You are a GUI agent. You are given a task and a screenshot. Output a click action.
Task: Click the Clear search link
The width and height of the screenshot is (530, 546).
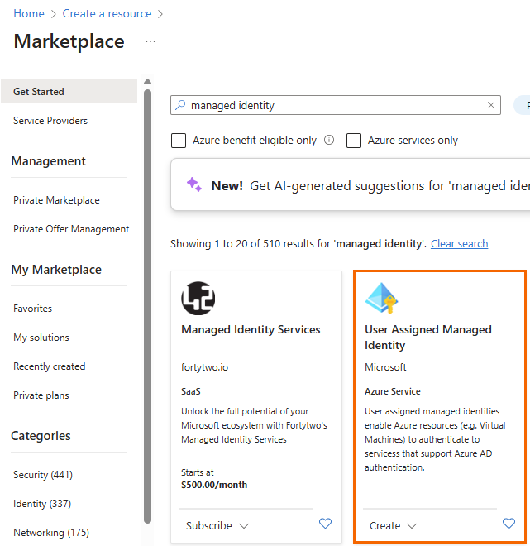[x=459, y=244]
